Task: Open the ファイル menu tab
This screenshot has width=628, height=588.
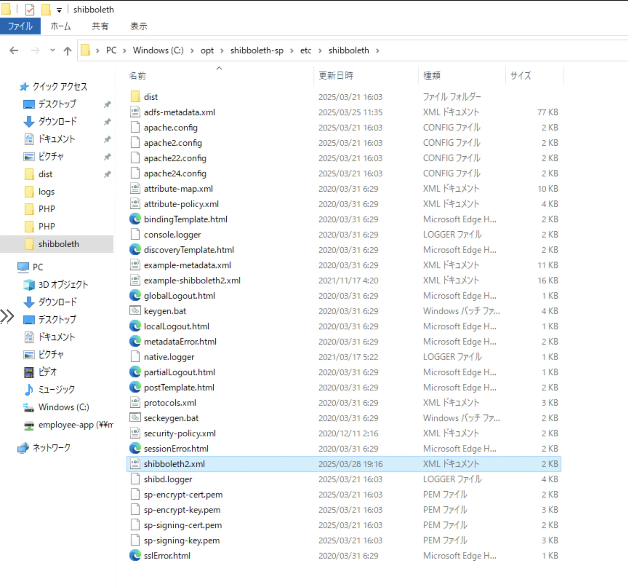Action: [x=20, y=26]
